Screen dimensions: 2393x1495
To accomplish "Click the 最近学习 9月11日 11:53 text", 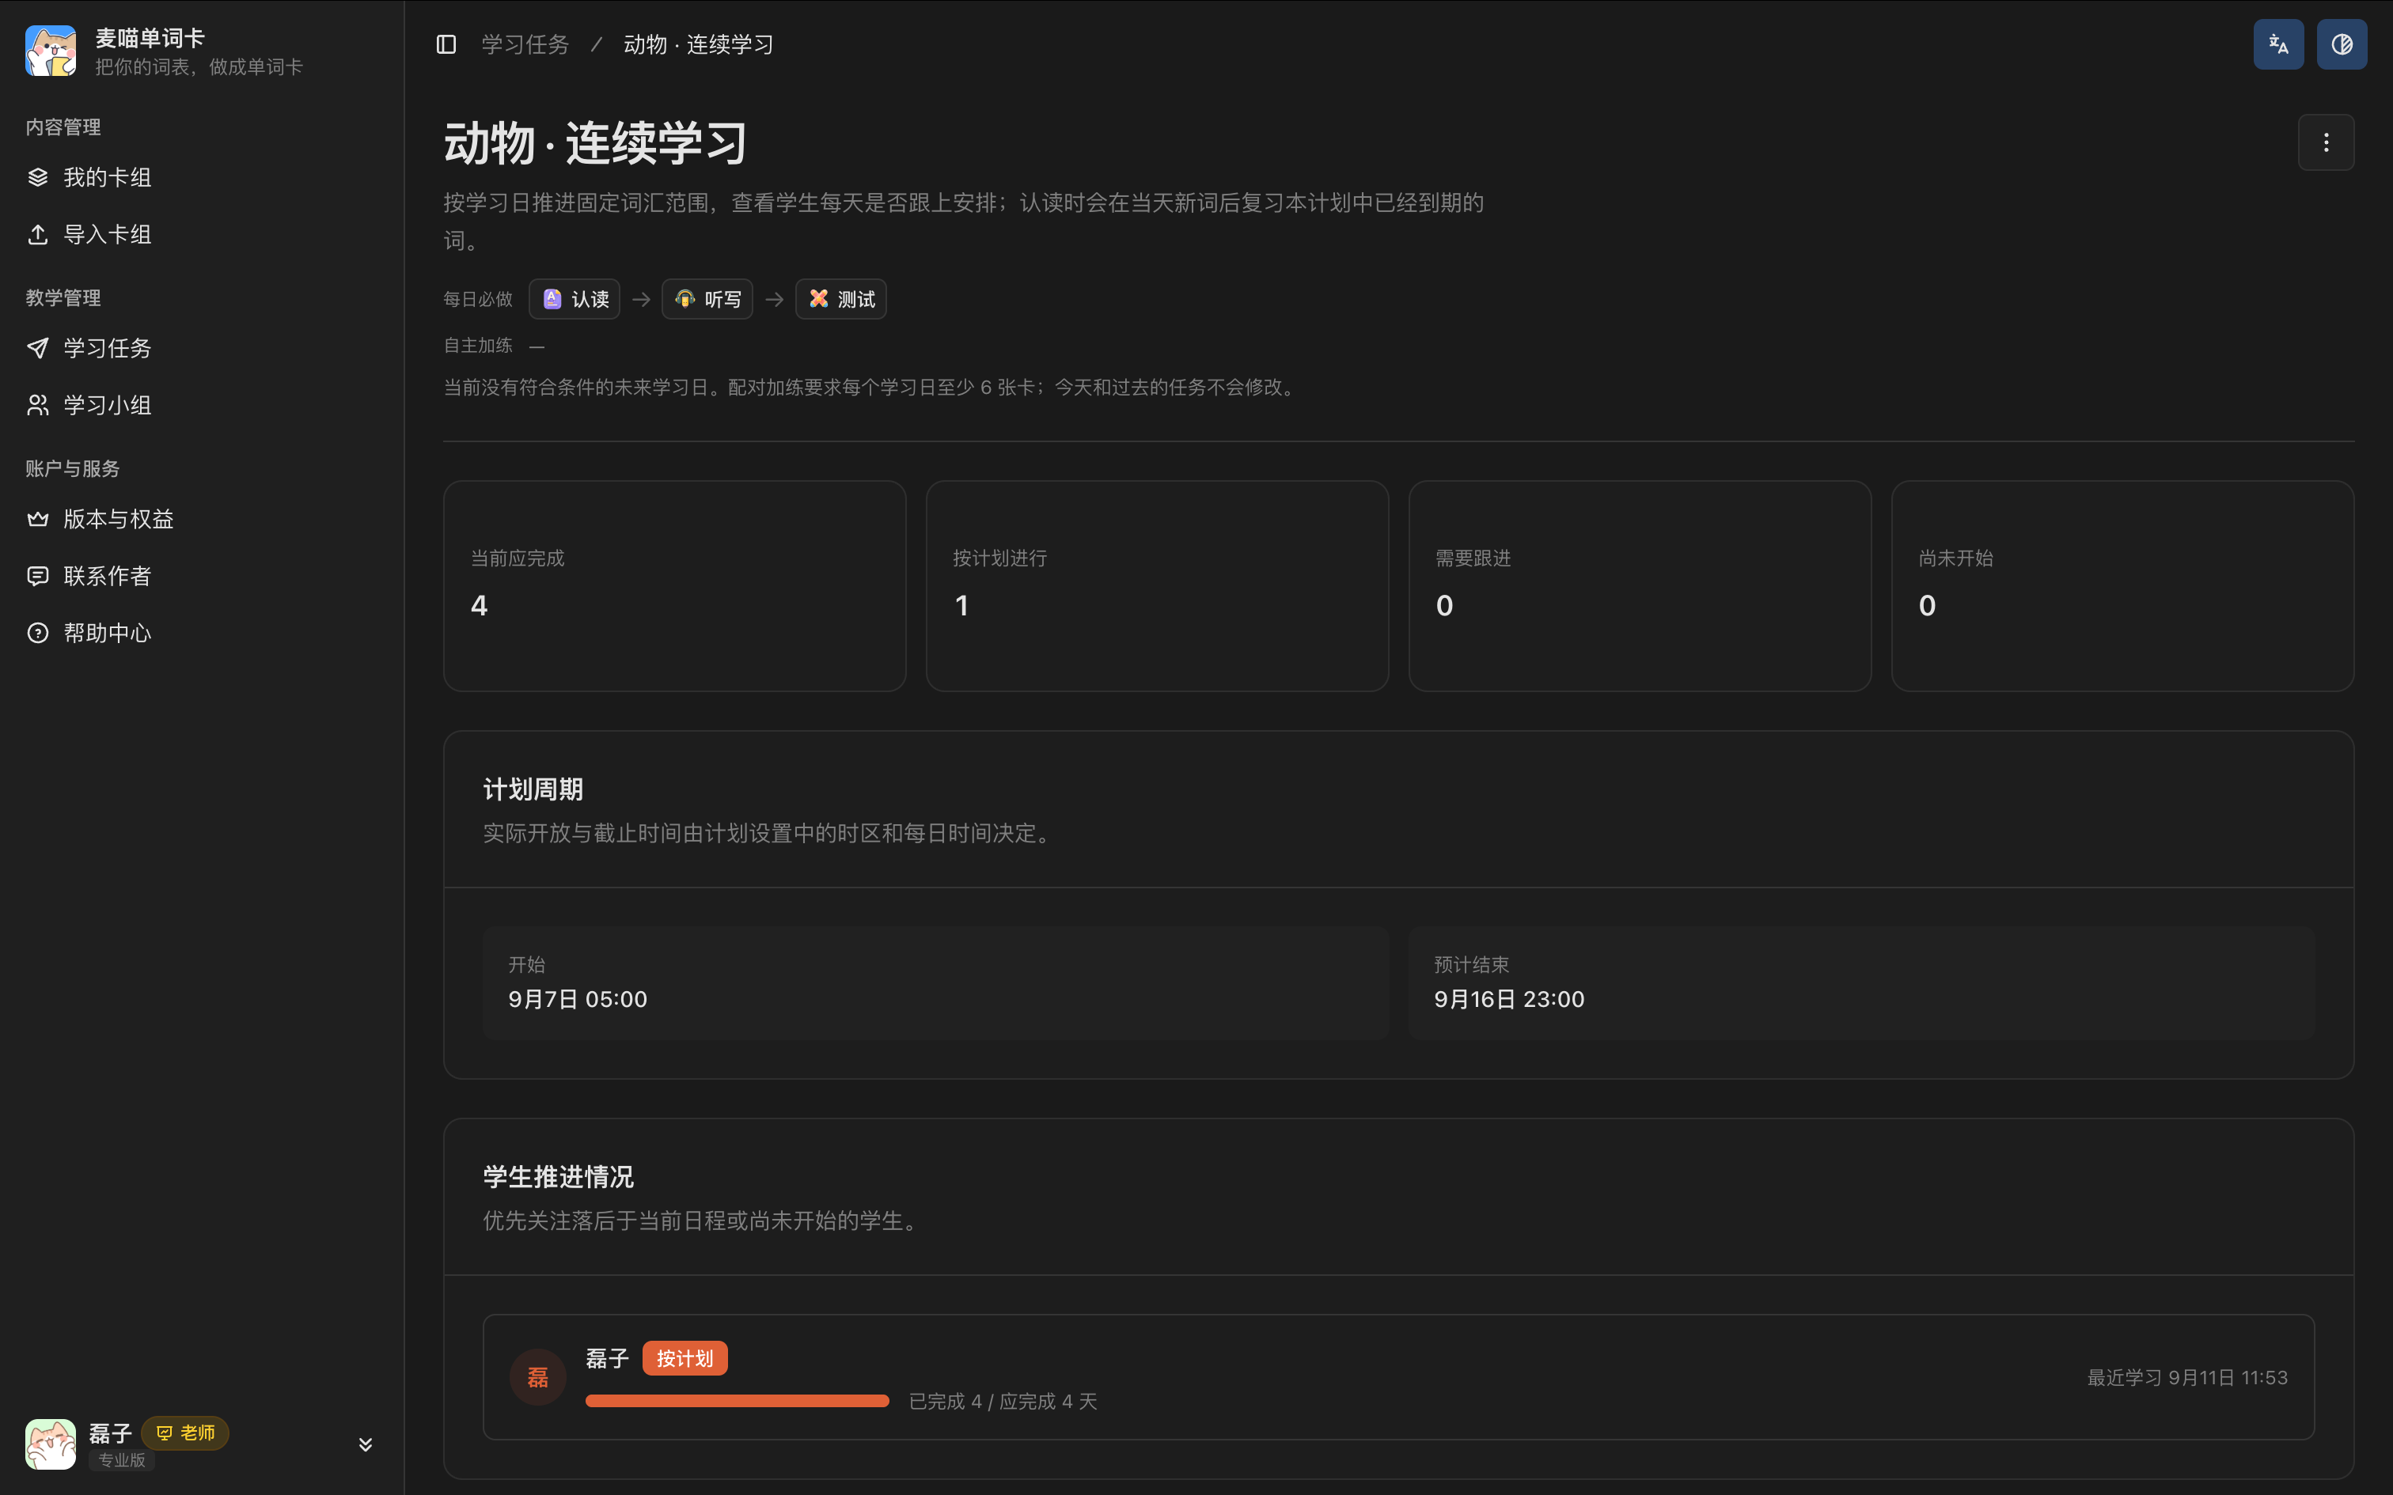I will coord(2187,1377).
